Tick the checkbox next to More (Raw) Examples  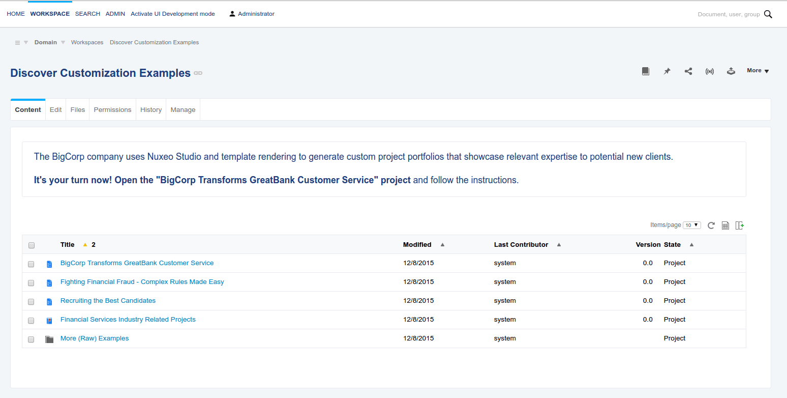(31, 339)
